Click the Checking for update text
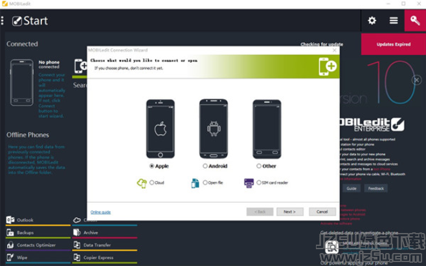Image resolution: width=426 pixels, height=266 pixels. [x=322, y=44]
